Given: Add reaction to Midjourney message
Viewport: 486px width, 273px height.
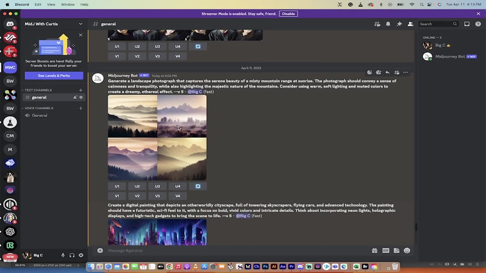Looking at the screenshot, I should pos(369,72).
